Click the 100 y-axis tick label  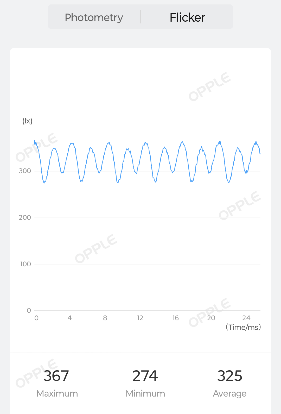[25, 264]
